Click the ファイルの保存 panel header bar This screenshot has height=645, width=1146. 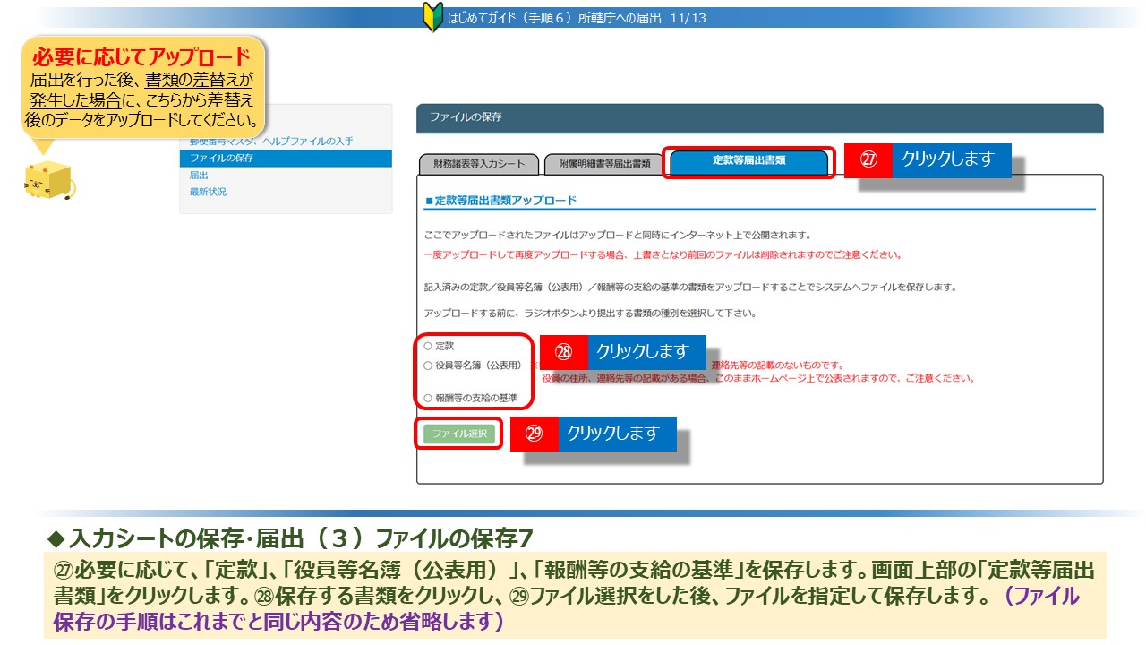(759, 118)
